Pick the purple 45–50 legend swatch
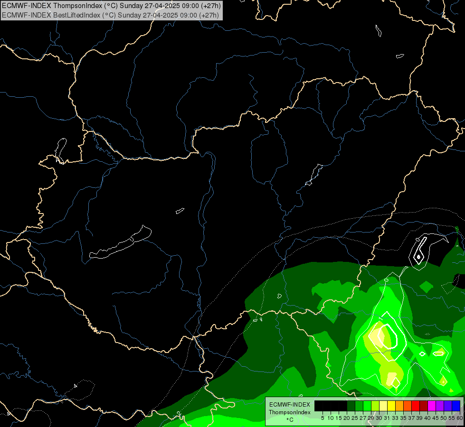Viewport: 465px width, 427px height. pos(440,406)
